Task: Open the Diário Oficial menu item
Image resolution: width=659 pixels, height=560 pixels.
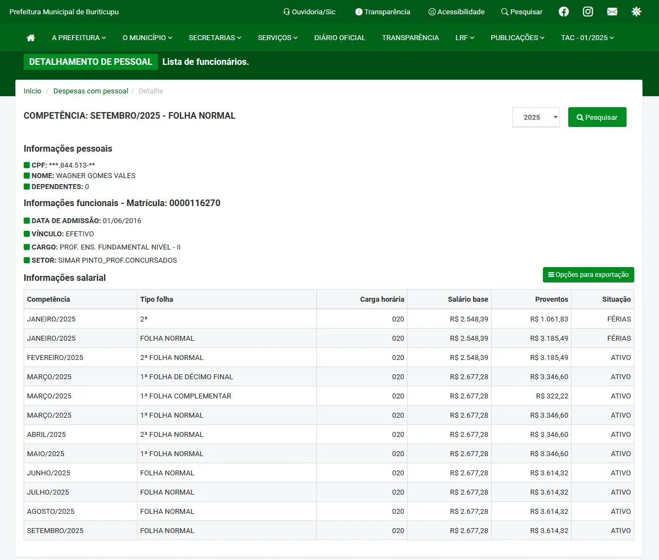Action: pyautogui.click(x=339, y=38)
